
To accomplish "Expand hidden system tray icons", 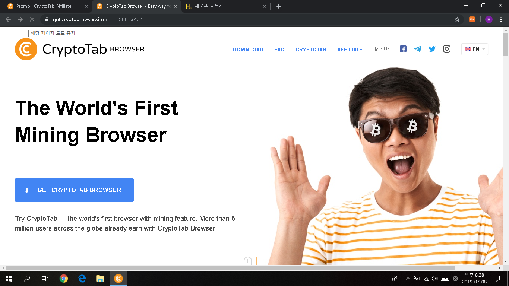I will (x=408, y=279).
